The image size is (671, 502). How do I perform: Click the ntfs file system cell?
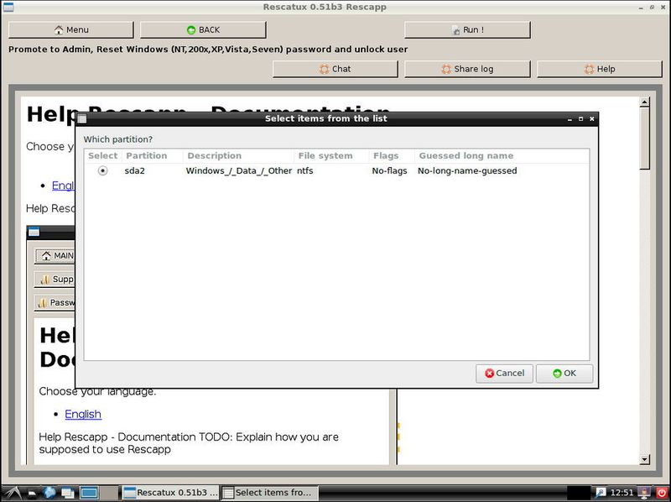[x=304, y=171]
